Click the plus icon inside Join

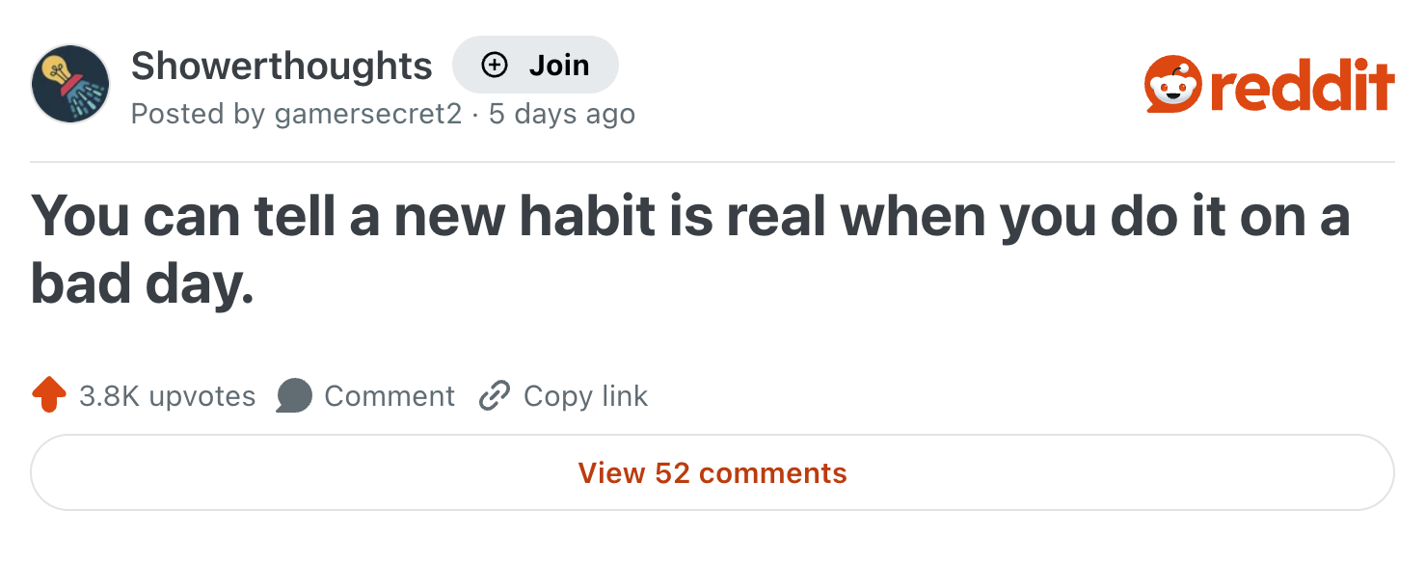(494, 66)
